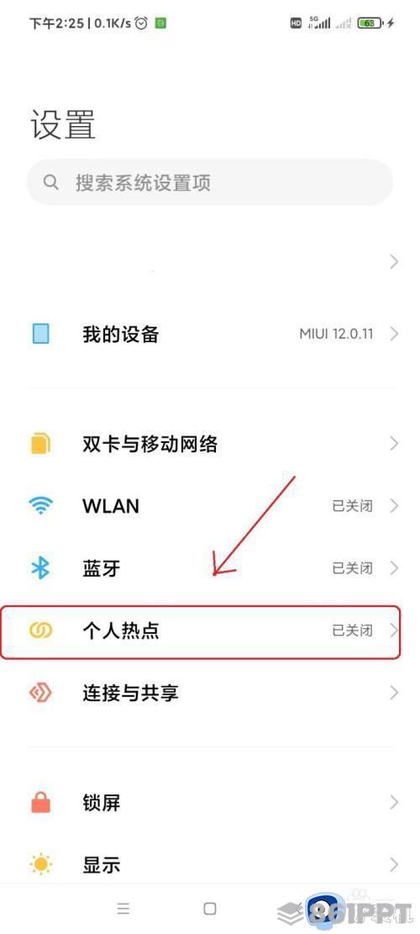Tap the WLAN wifi icon

(x=41, y=506)
